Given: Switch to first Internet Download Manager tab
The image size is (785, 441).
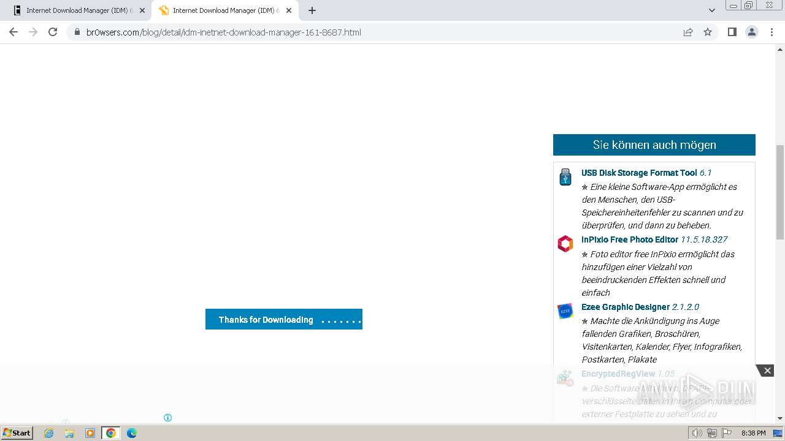Looking at the screenshot, I should [x=78, y=10].
